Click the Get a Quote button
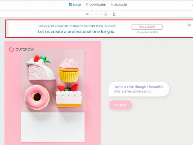 pos(147,27)
